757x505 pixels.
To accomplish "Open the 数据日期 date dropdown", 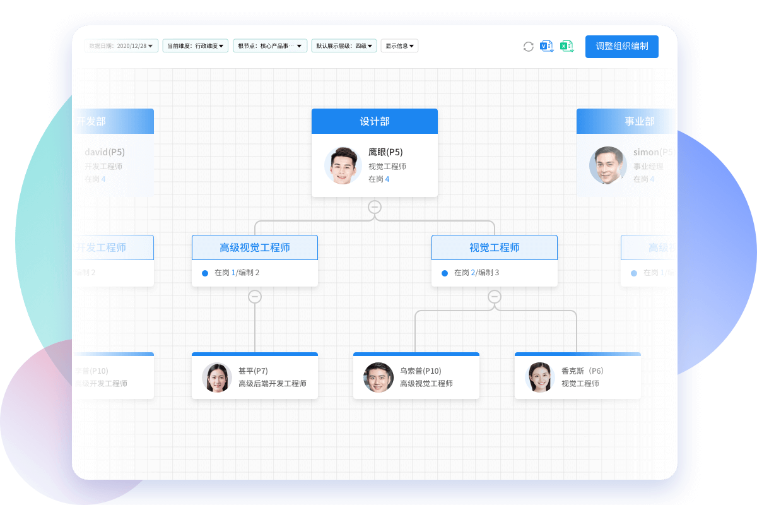I will [x=121, y=46].
